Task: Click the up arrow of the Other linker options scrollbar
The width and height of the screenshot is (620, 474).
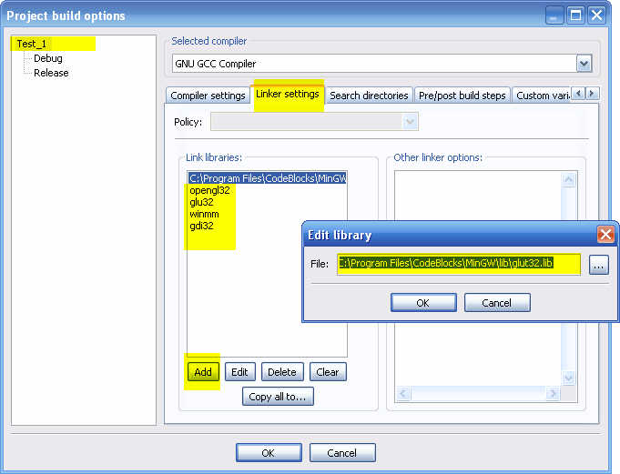Action: click(568, 180)
